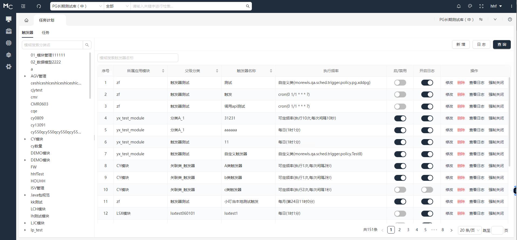Click the notification bell icon
The height and width of the screenshot is (240, 517).
[458, 6]
